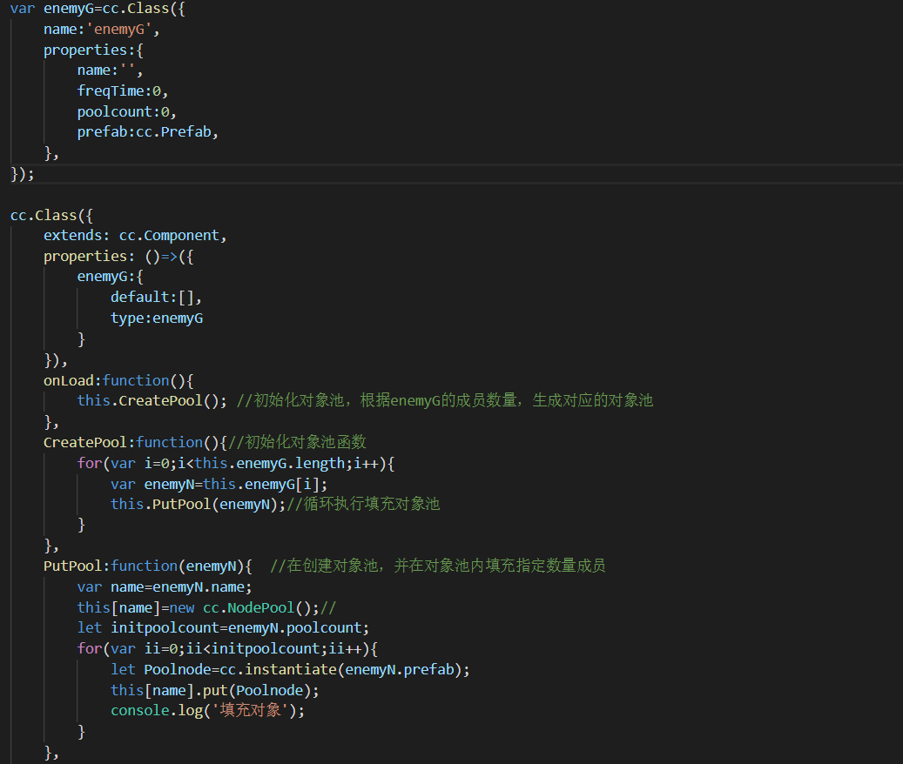Click the comment after PutPool:function(enemyN){

(x=438, y=566)
